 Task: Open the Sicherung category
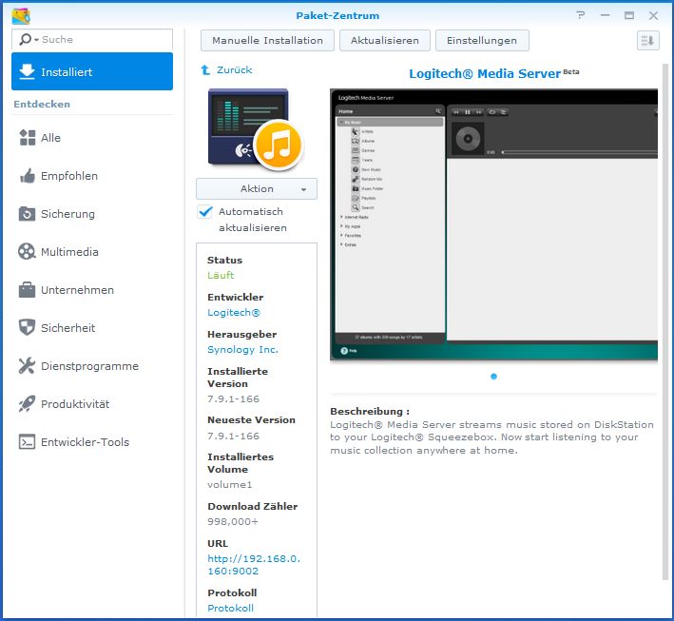92,214
